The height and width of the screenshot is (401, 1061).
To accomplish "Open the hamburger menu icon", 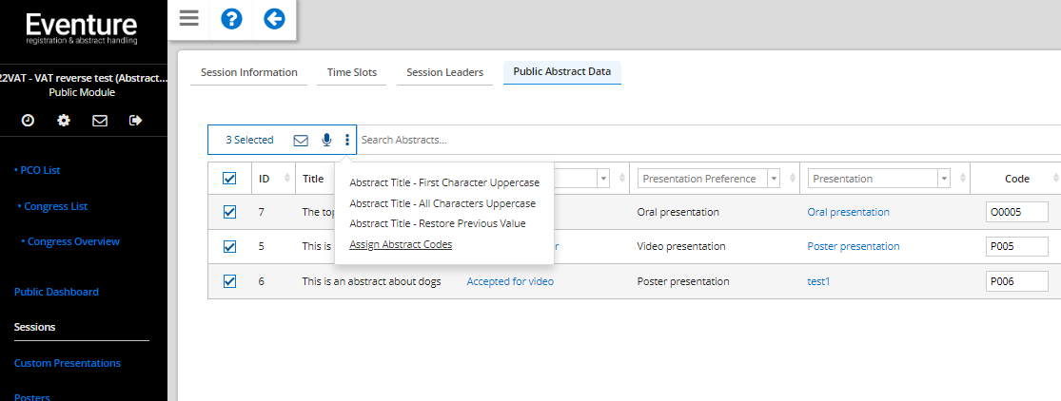I will (x=189, y=18).
